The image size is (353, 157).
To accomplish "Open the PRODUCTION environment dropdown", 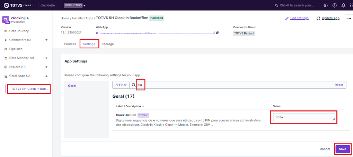I will click(x=74, y=6).
